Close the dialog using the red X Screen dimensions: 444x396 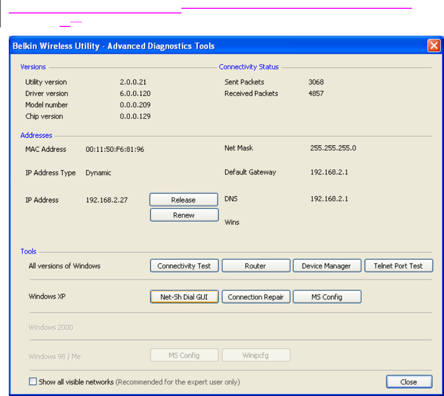(433, 46)
